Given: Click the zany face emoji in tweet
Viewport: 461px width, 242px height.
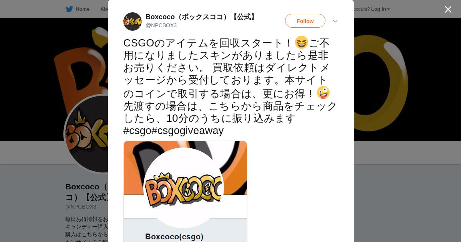Looking at the screenshot, I should (323, 93).
